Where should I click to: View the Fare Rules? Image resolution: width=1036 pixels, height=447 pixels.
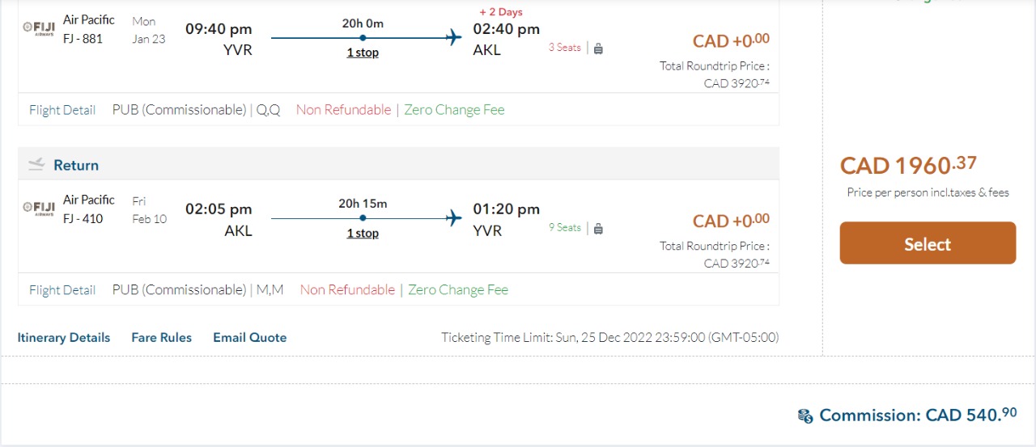[162, 338]
